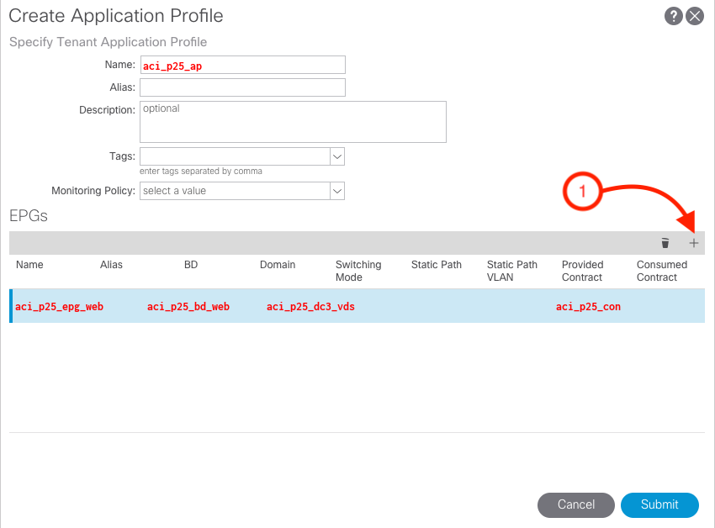Click the Tags input box
This screenshot has height=528, width=715.
coord(234,156)
